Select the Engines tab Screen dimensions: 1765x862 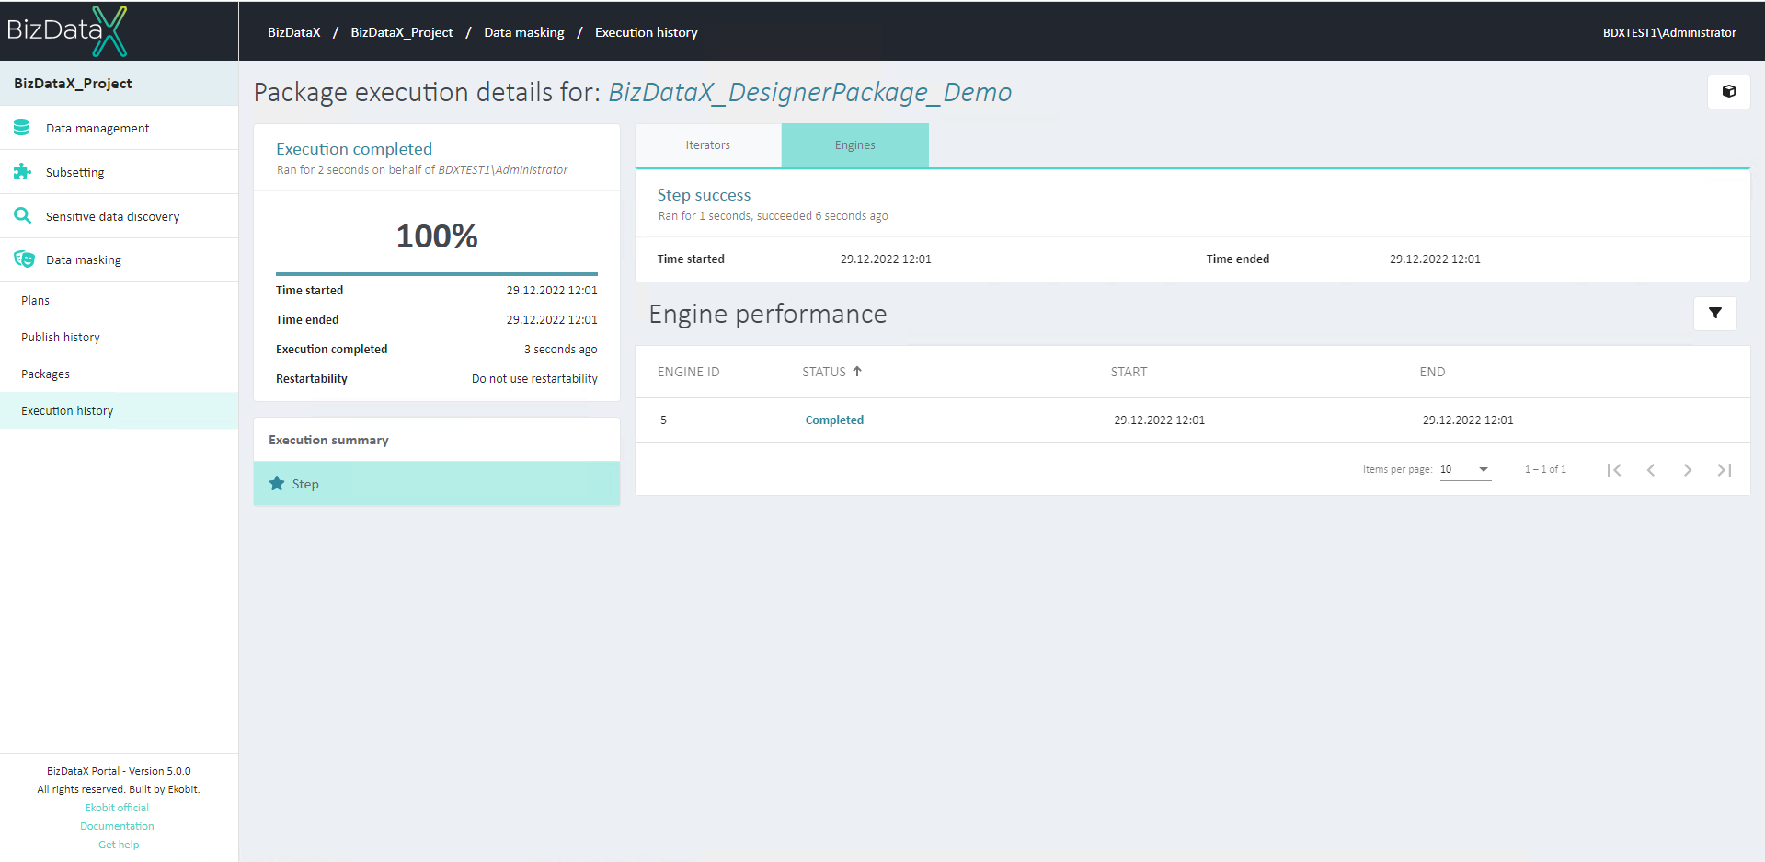click(855, 145)
